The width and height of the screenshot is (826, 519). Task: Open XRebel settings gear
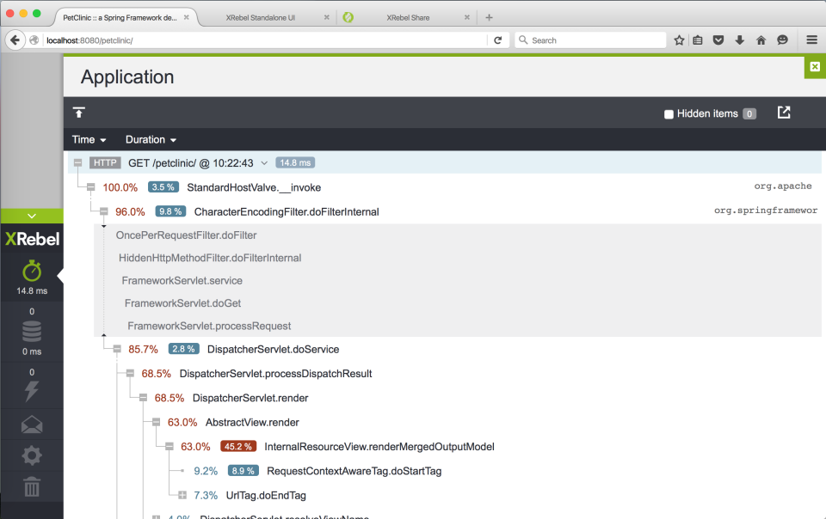32,455
